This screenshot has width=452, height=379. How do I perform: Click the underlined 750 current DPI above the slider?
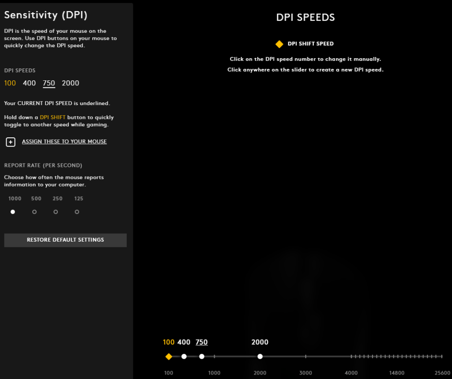pyautogui.click(x=202, y=342)
